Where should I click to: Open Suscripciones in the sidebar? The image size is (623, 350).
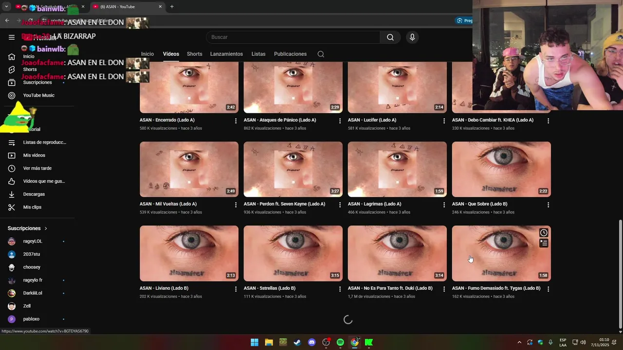pyautogui.click(x=37, y=82)
